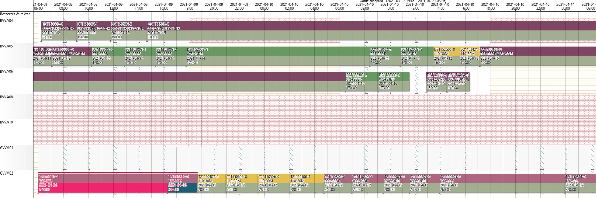This screenshot has width=596, height=198.
Task: Click the 2021-04-09 08:00 time header
Action: point(63,6)
